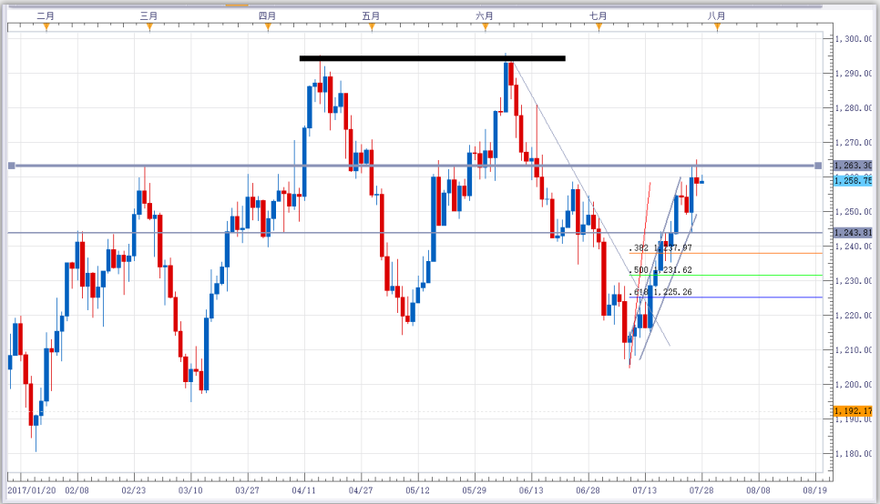Click the orange segment on top scrollbar

[237, 5]
